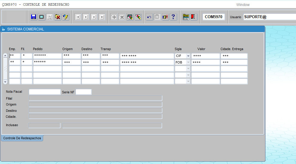Image resolution: width=296 pixels, height=164 pixels.
Task: Click the printer icon in toolbar
Action: [50, 17]
